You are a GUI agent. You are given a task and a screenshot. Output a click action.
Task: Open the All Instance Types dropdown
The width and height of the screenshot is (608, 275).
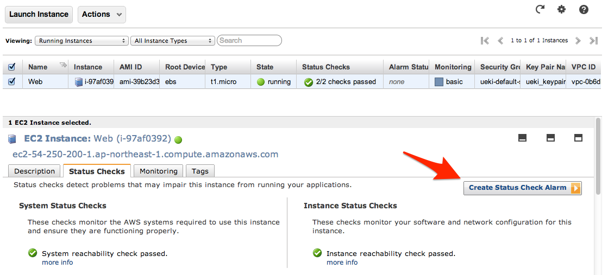tap(173, 41)
